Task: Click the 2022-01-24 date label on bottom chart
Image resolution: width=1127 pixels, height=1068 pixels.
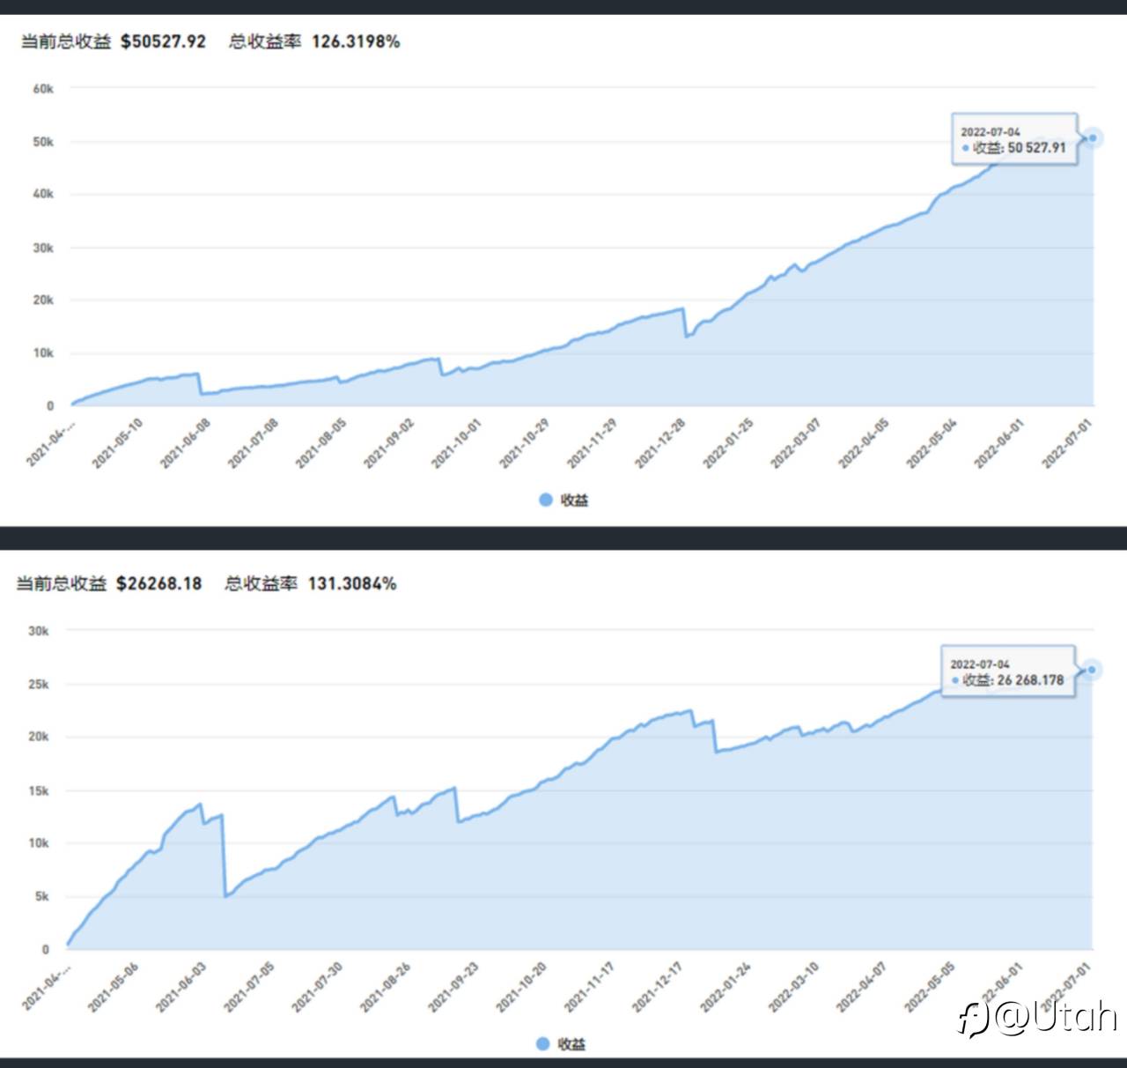Action: pyautogui.click(x=726, y=987)
